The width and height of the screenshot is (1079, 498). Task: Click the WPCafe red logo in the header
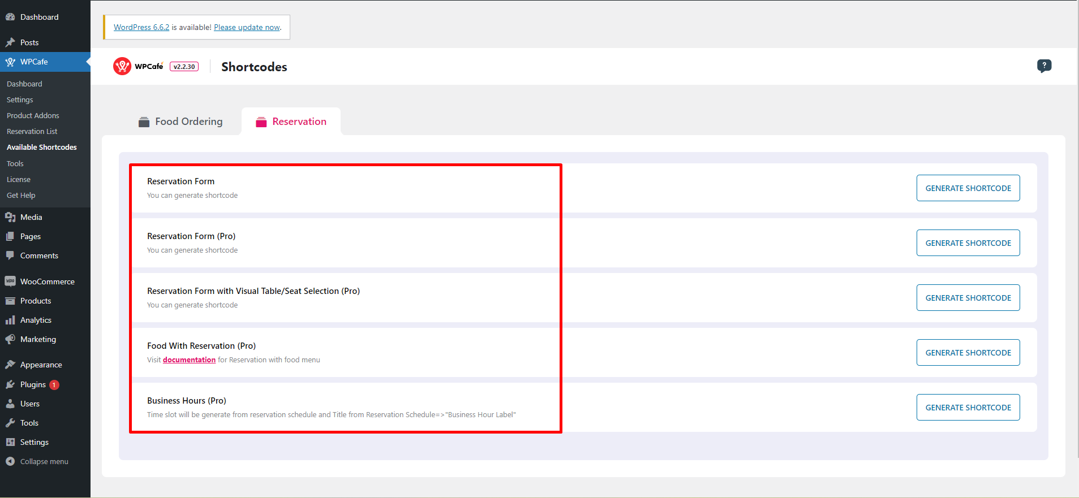(x=122, y=66)
